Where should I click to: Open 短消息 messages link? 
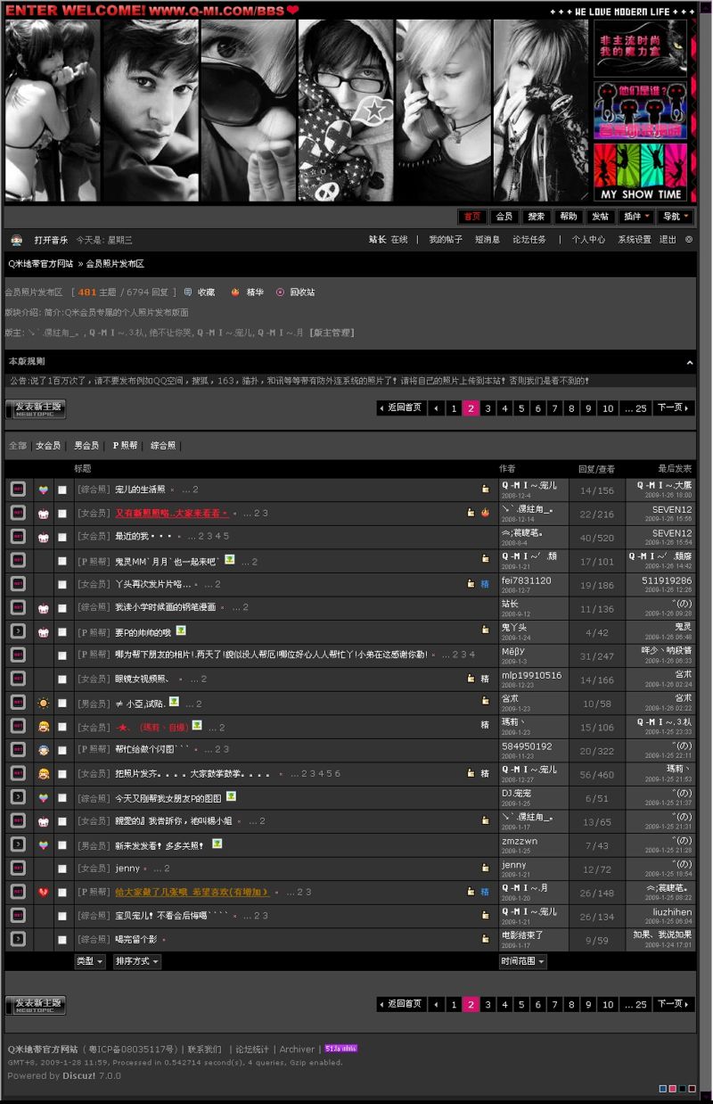(x=487, y=240)
